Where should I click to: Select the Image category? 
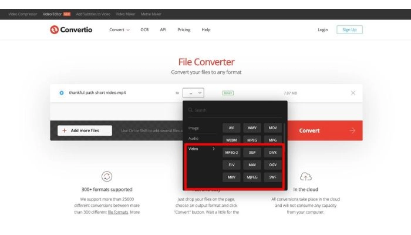[194, 127]
